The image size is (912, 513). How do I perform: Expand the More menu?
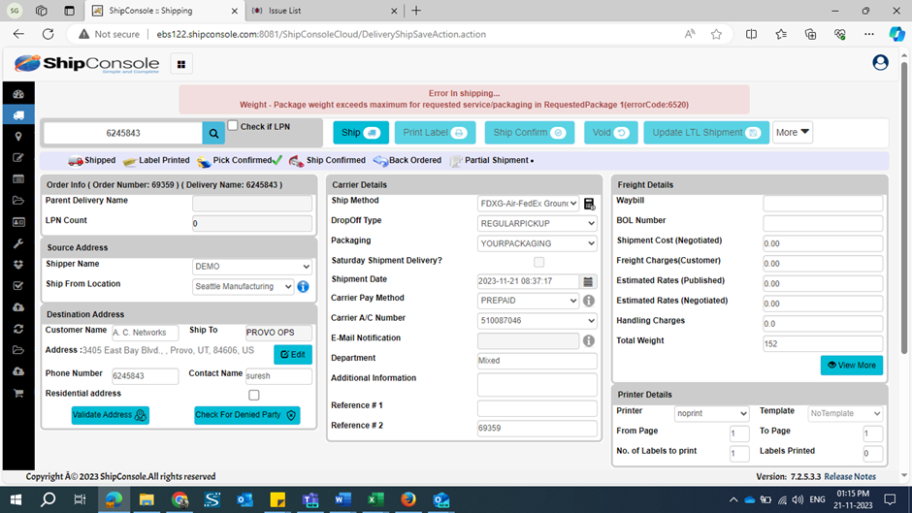tap(793, 133)
